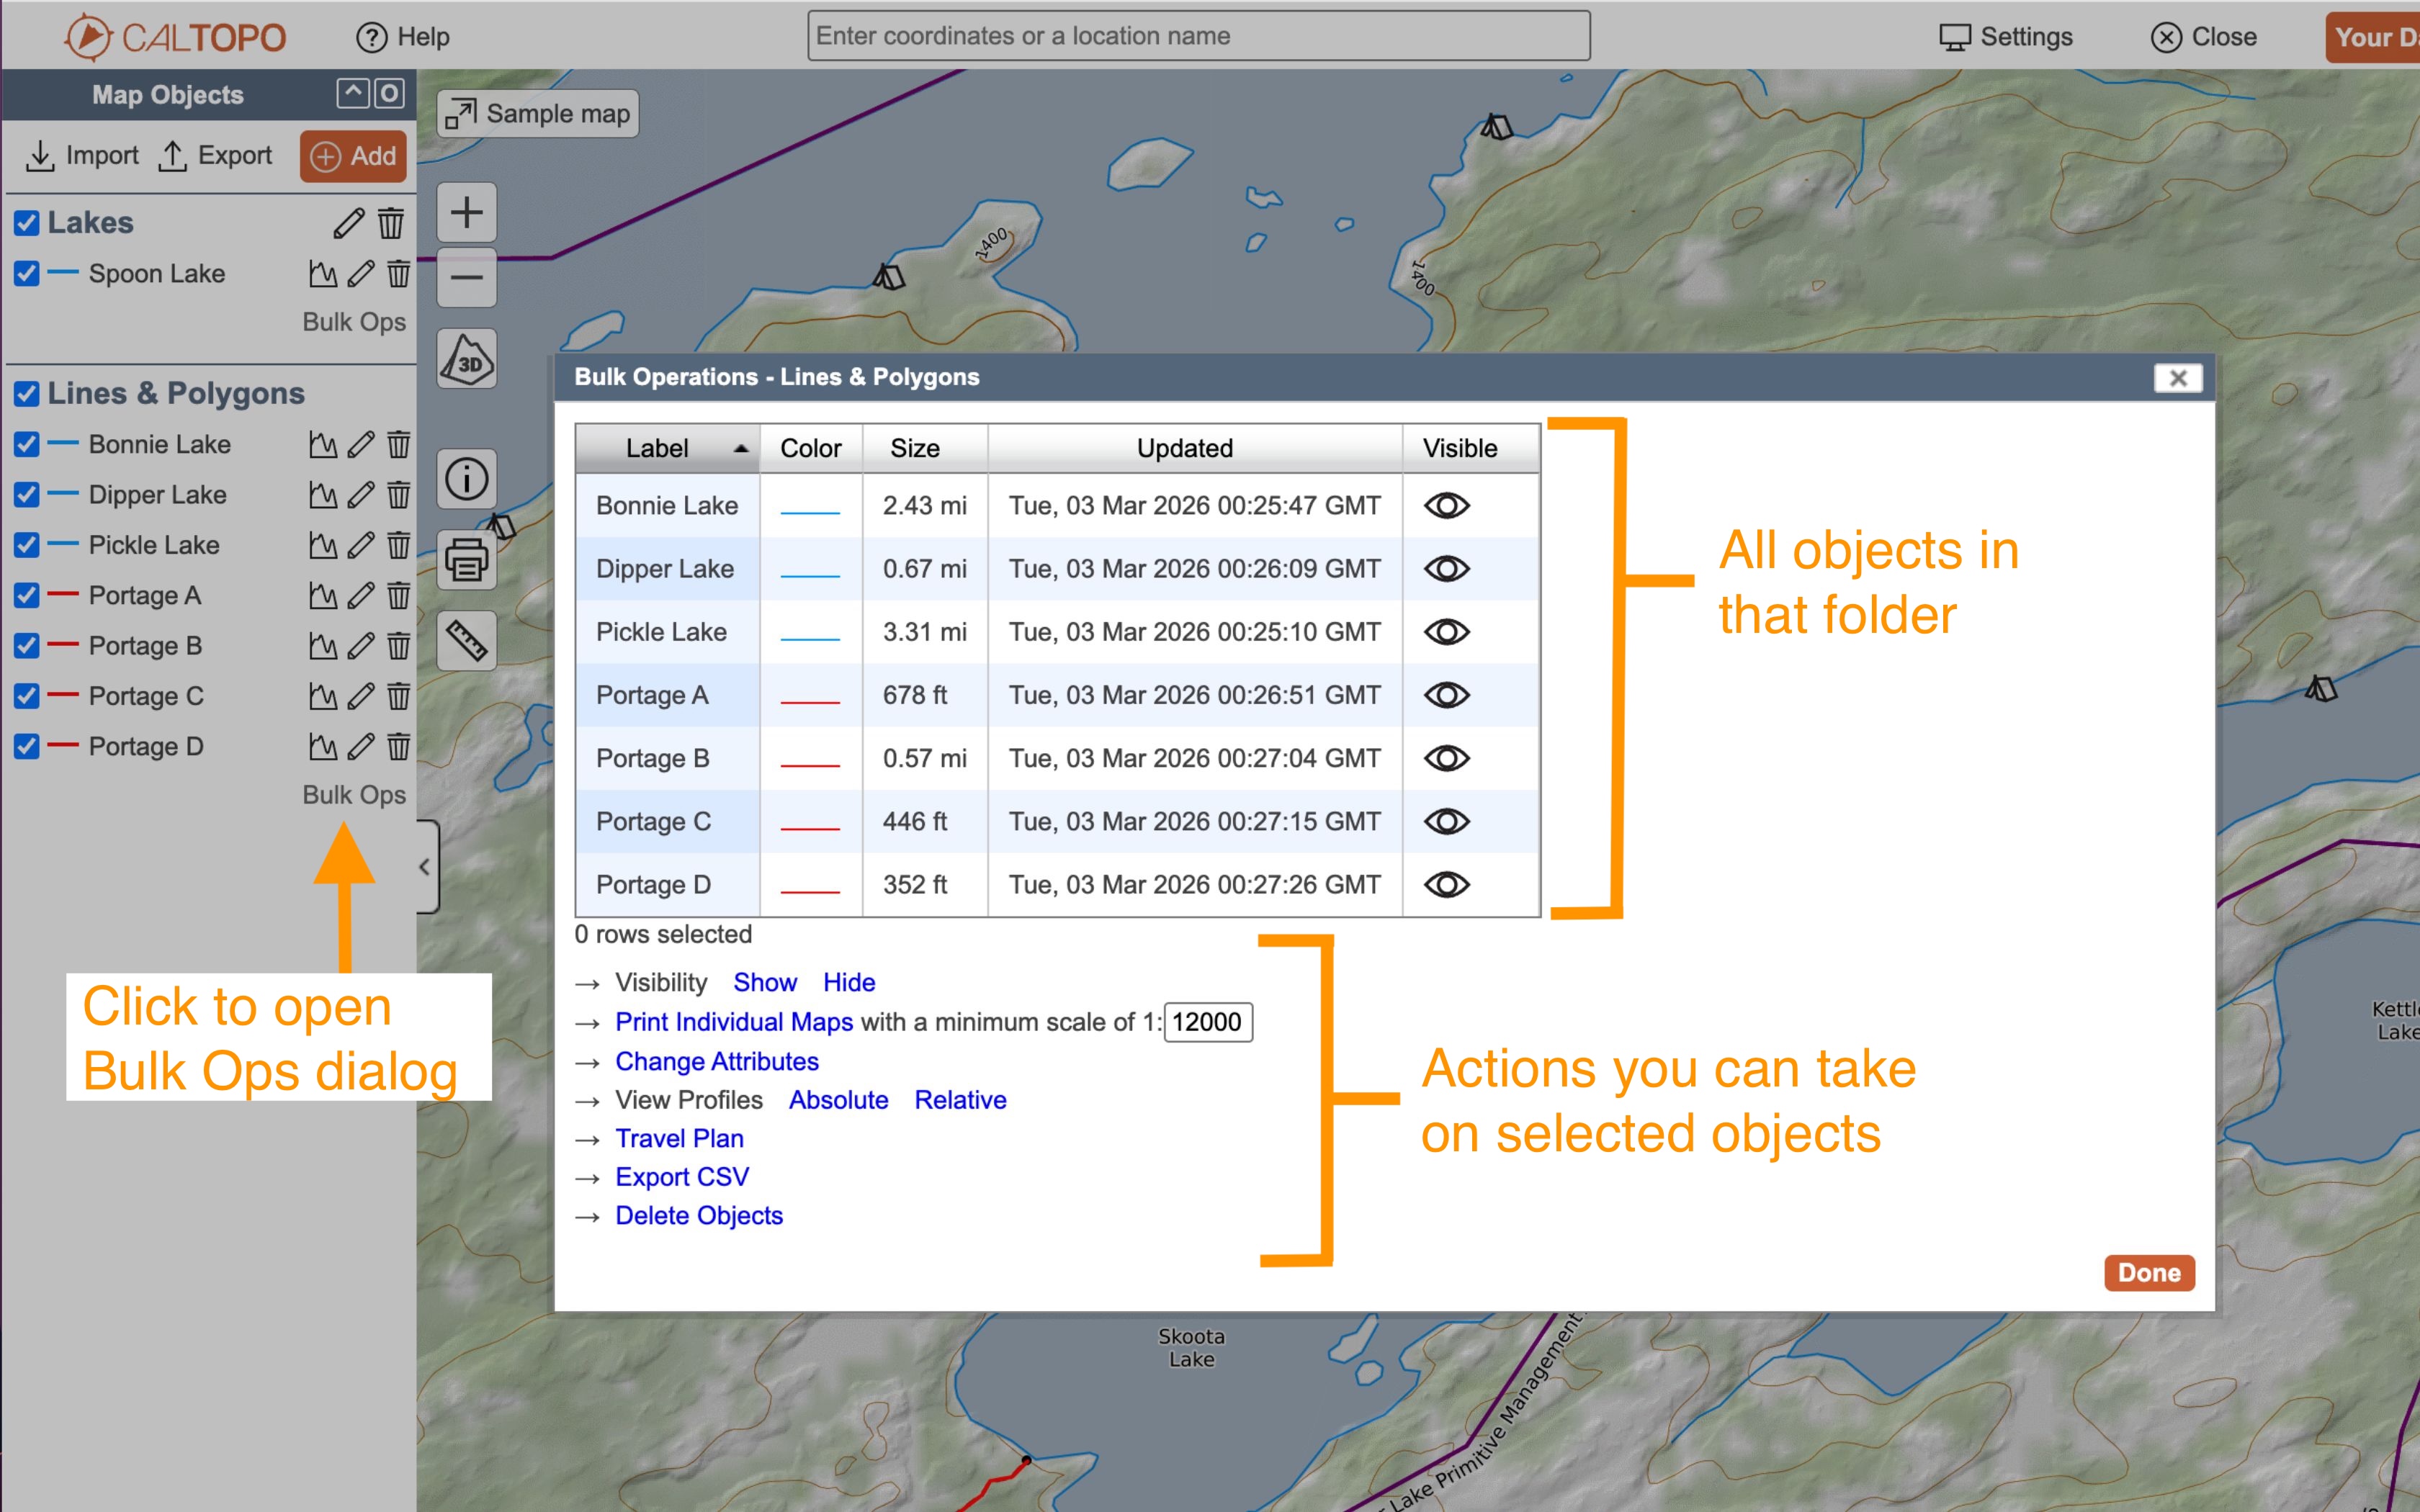Select the measure ruler tool
The image size is (2420, 1512).
tap(467, 641)
